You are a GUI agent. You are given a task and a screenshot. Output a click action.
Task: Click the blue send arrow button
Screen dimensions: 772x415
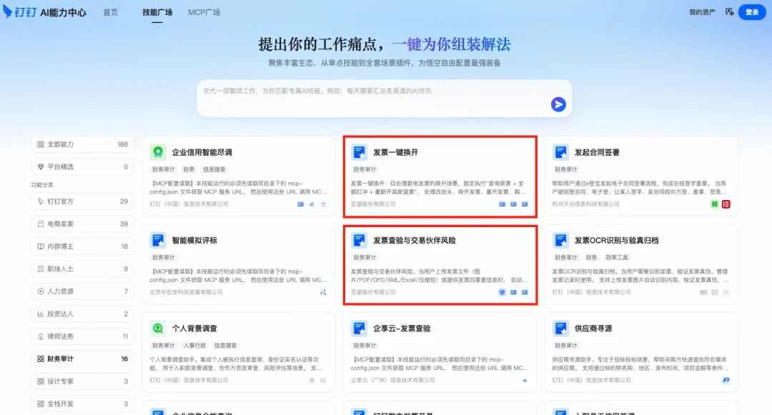pyautogui.click(x=558, y=104)
